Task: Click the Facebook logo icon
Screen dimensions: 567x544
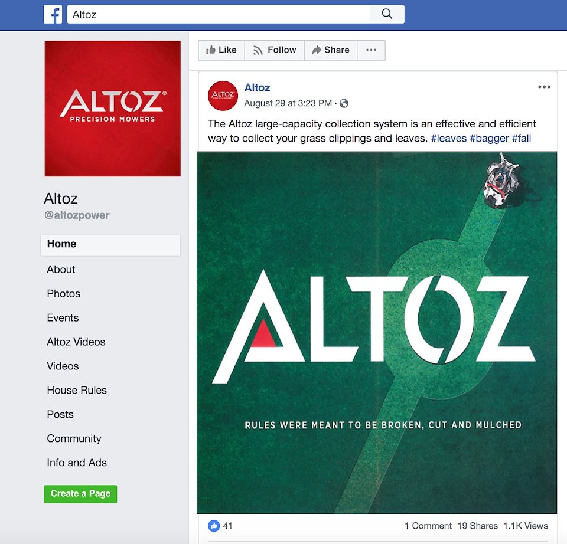Action: coord(53,14)
